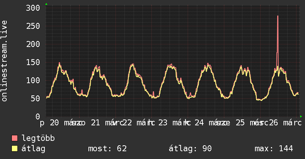Click the 150 y-axis label
The height and width of the screenshot is (159, 305).
(x=33, y=62)
